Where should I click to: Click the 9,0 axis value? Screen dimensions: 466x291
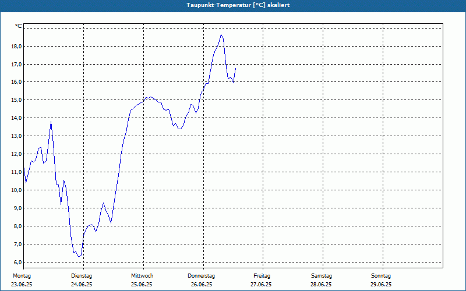(18, 208)
